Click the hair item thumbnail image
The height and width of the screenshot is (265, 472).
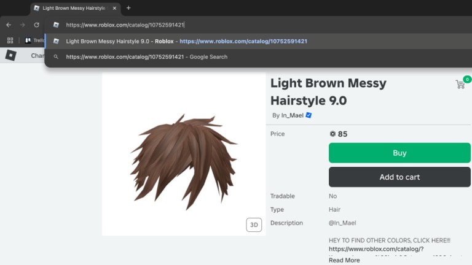click(184, 154)
